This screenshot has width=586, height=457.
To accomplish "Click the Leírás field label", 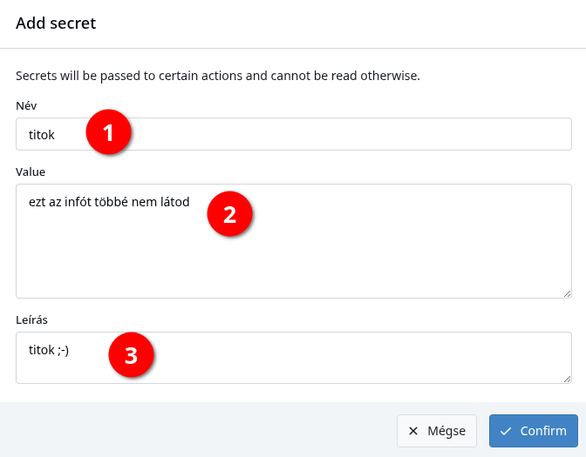I will [x=31, y=319].
